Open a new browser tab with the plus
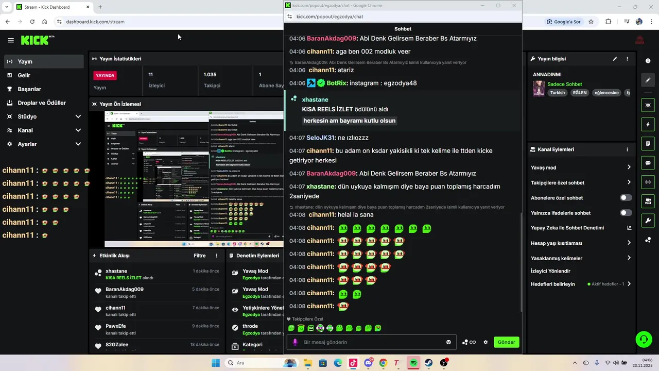Viewport: 659px width, 371px height. (100, 7)
